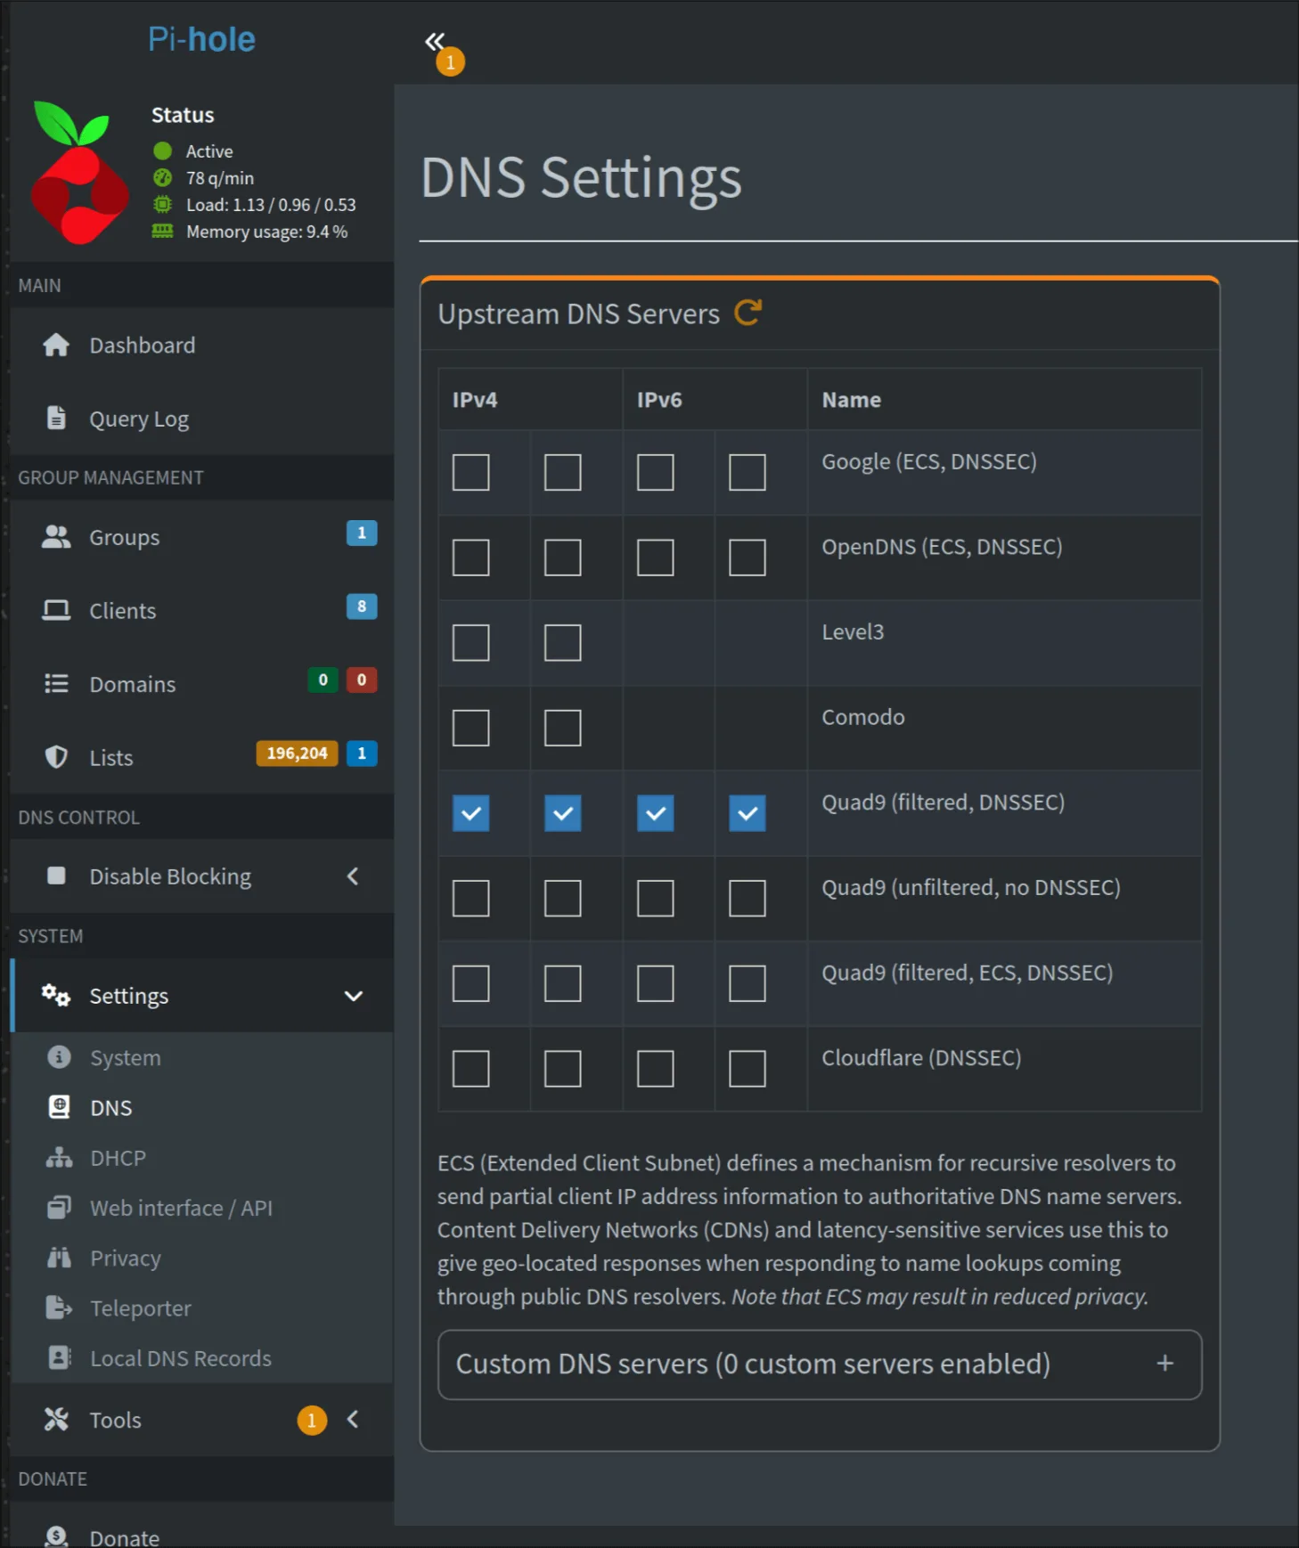Click the memory usage chip icon
This screenshot has width=1299, height=1548.
pos(162,232)
